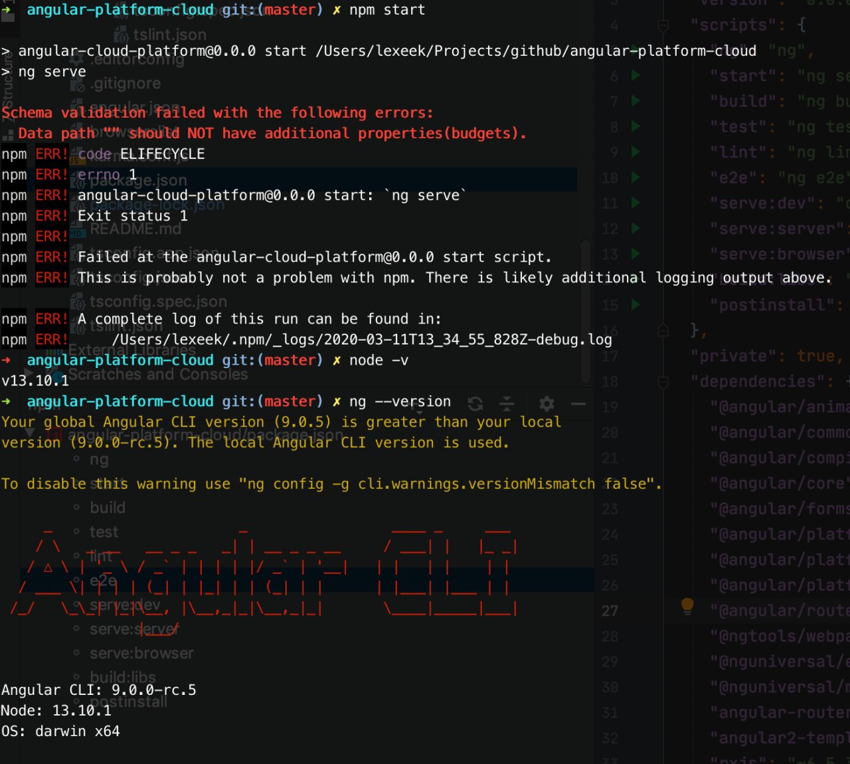Open npm tool window settings gear
The image size is (850, 764).
point(547,403)
